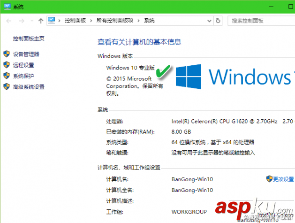Select 所有控制面板项 in the breadcrumb

point(115,20)
